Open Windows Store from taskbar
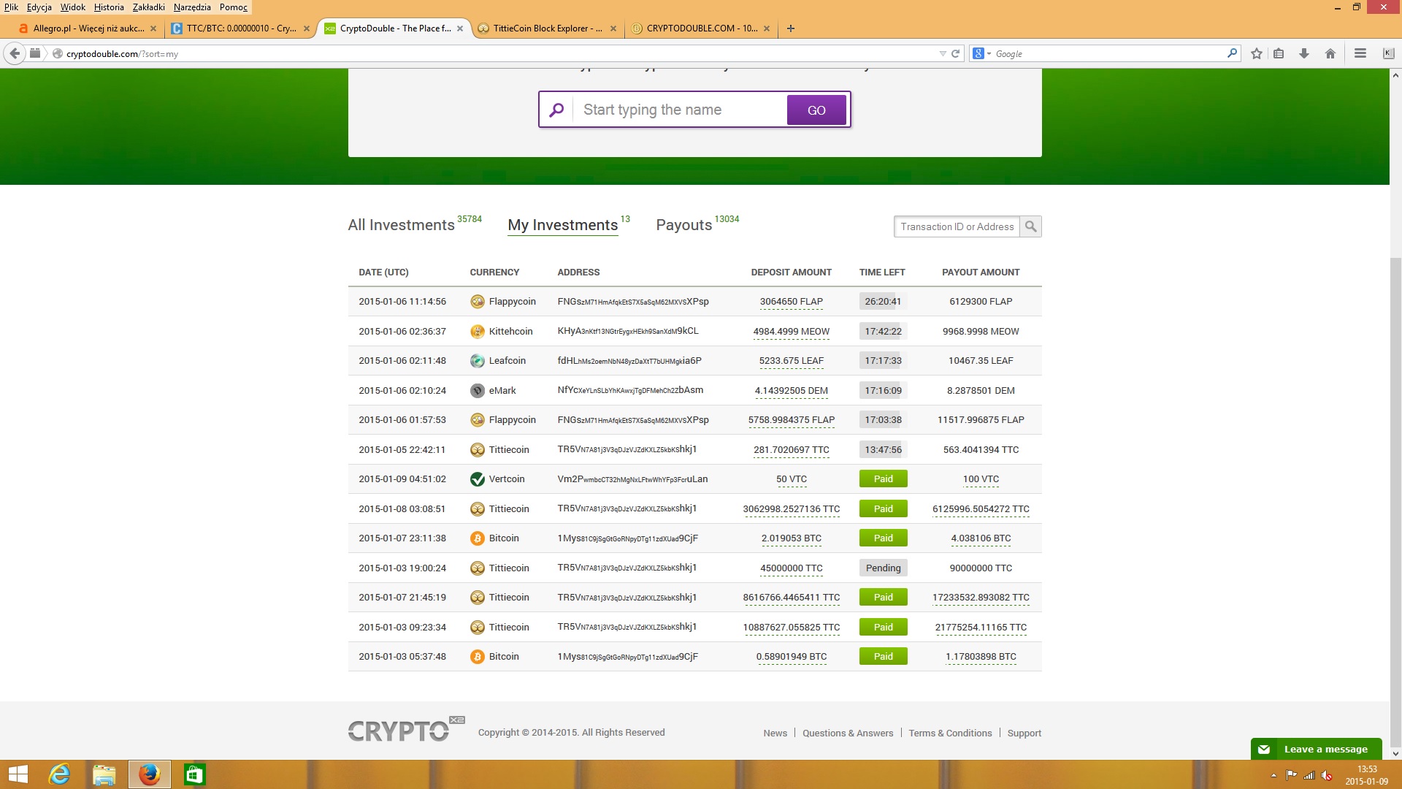1402x789 pixels. coord(195,774)
